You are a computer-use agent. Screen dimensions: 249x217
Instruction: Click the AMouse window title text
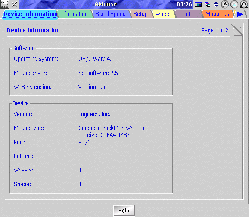click(106, 4)
